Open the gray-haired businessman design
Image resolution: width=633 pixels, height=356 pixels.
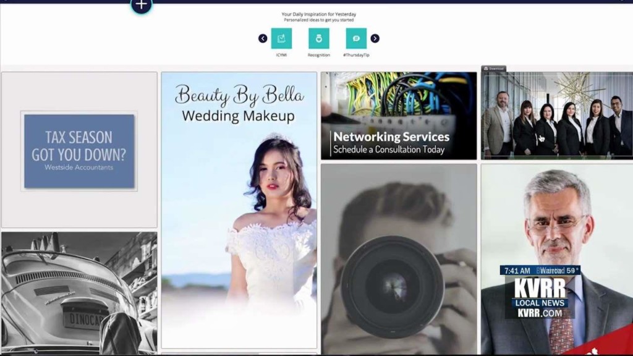(557, 260)
